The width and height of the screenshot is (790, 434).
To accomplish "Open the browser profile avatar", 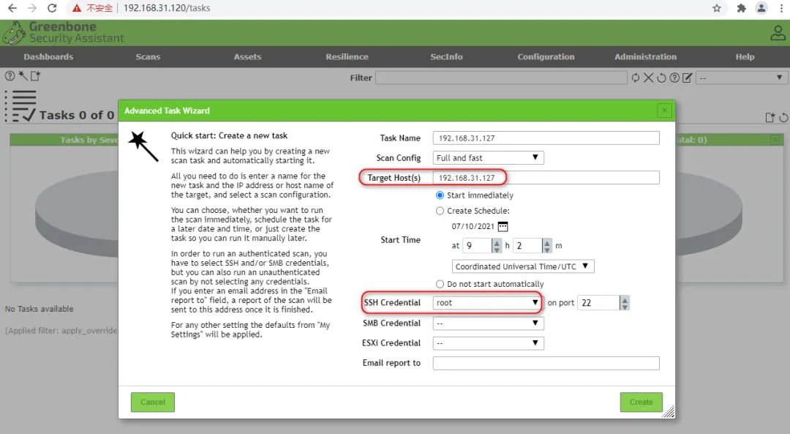I will 761,8.
